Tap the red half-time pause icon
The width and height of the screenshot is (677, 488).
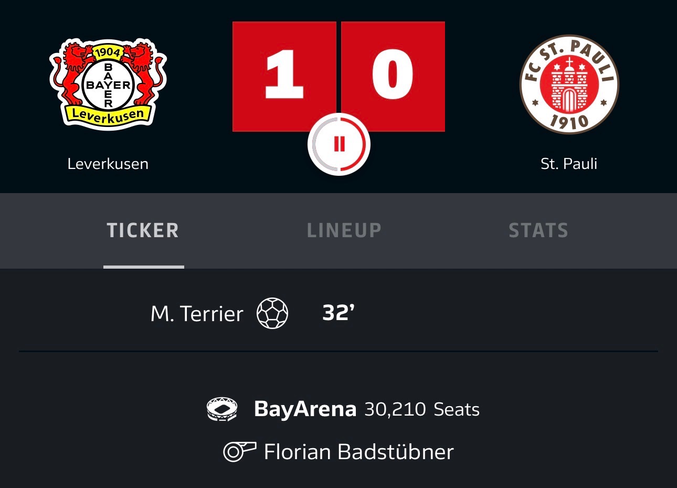pos(339,144)
